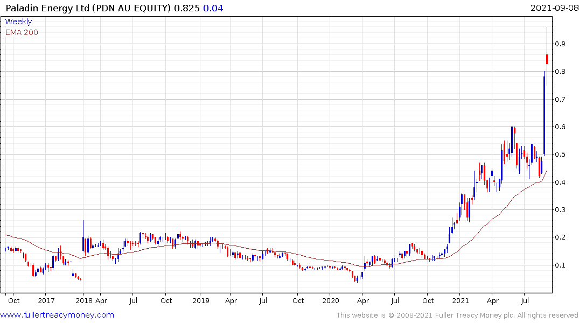Select the 2021 time axis label
Image resolution: width=579 pixels, height=323 pixels.
pos(460,300)
